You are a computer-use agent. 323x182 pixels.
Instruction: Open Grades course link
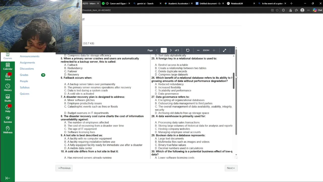[x=24, y=75]
